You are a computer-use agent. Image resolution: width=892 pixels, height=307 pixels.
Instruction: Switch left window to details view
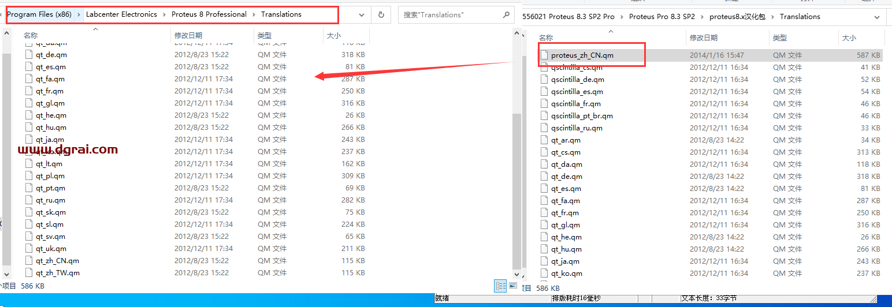tap(500, 286)
